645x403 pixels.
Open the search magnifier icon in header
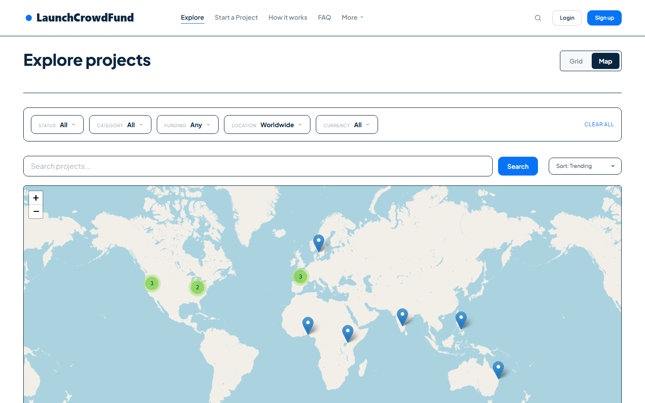(x=538, y=18)
